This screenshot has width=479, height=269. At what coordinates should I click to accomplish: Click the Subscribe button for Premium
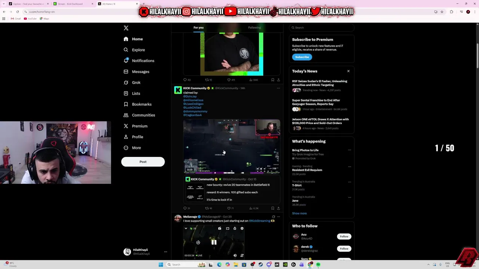pyautogui.click(x=302, y=57)
